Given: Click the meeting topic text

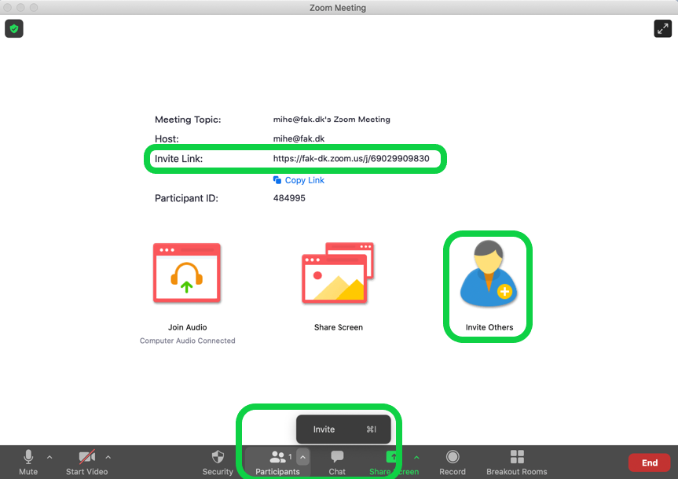Looking at the screenshot, I should [x=332, y=119].
